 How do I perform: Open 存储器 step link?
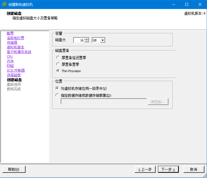tap(12, 43)
